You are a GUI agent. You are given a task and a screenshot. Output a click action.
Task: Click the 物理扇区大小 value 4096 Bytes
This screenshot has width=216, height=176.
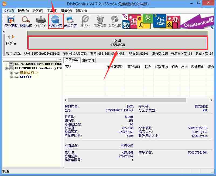[199, 136]
